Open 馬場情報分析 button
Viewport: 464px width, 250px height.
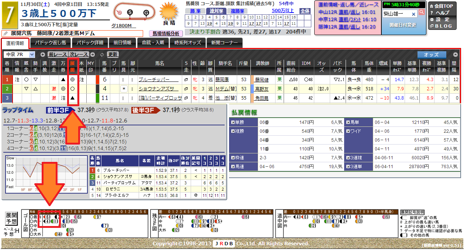[x=166, y=34]
